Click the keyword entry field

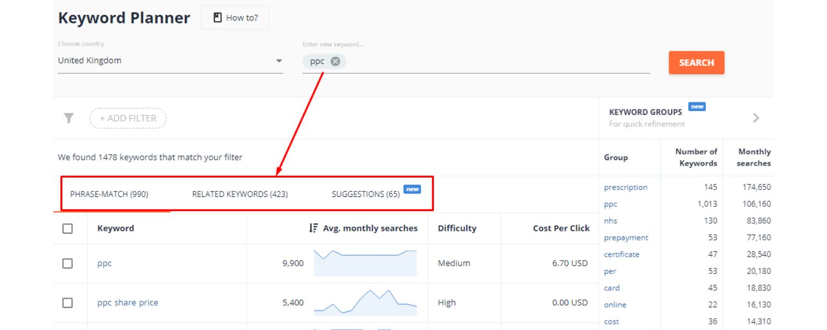(x=496, y=61)
